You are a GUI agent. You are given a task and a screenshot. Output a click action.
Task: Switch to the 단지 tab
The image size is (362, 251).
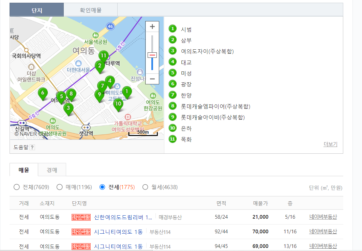pyautogui.click(x=37, y=10)
